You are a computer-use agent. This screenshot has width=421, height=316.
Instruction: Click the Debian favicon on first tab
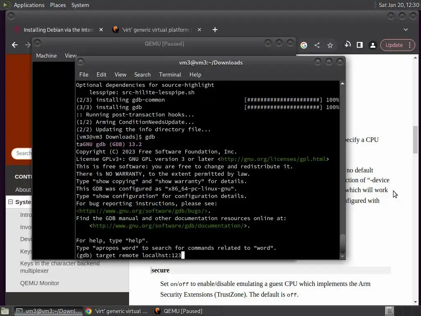(x=17, y=30)
